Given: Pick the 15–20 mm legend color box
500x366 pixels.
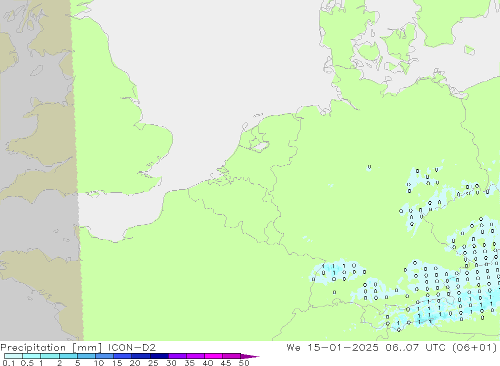Looking at the screenshot, I should [122, 356].
